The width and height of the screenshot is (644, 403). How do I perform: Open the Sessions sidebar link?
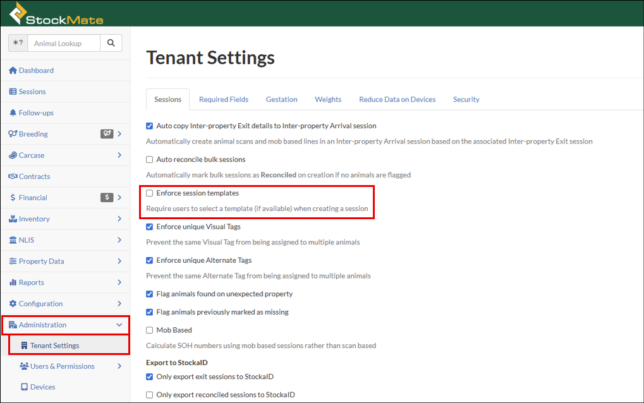32,92
